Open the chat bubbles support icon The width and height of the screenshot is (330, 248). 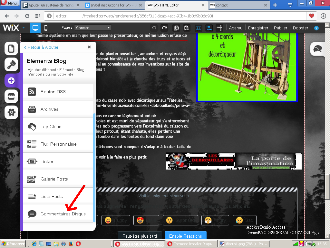(x=317, y=49)
